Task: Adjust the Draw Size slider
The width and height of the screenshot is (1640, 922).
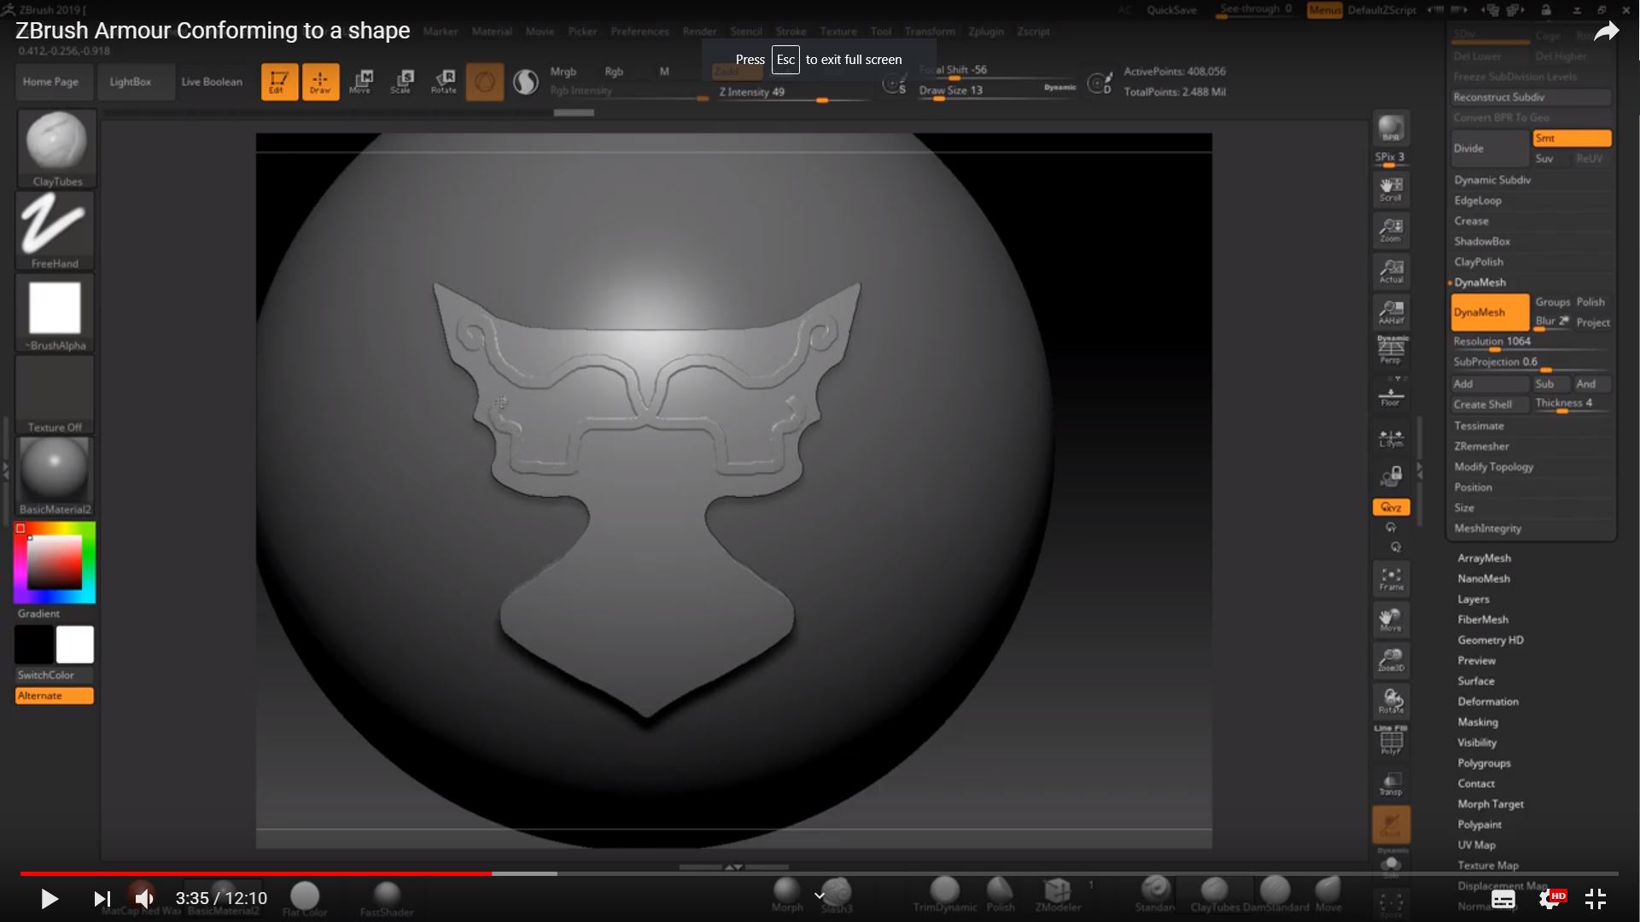Action: (997, 90)
